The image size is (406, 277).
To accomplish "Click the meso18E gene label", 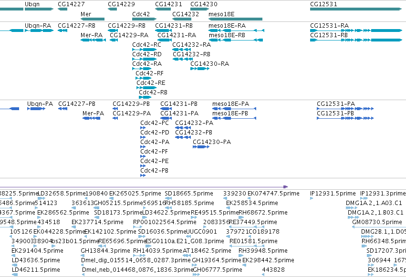I will [x=221, y=14].
